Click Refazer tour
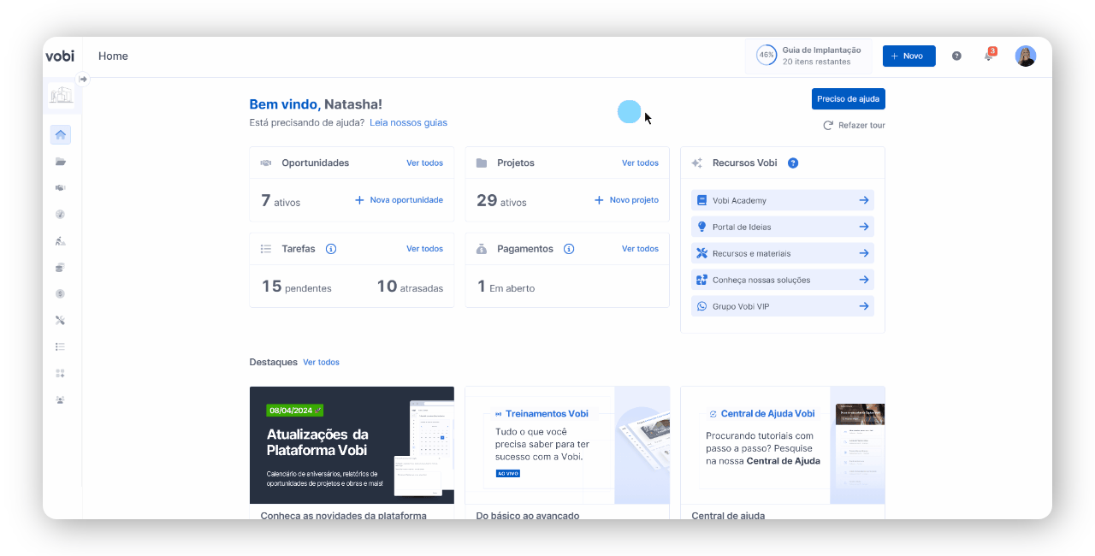This screenshot has width=1095, height=556. coord(854,126)
